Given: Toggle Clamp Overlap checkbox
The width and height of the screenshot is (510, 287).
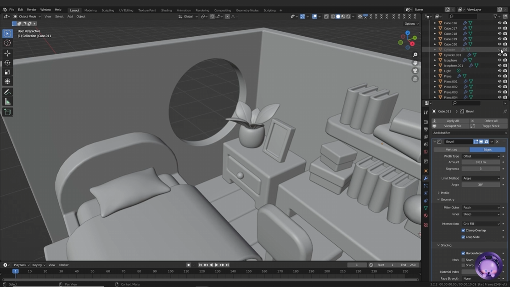Looking at the screenshot, I should [x=463, y=231].
